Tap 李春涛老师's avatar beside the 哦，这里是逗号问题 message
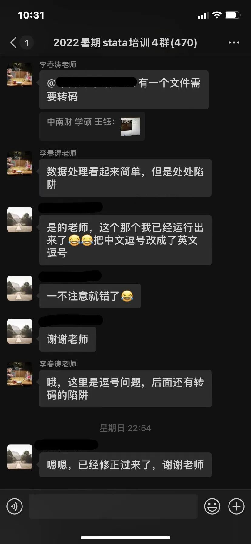 point(20,374)
